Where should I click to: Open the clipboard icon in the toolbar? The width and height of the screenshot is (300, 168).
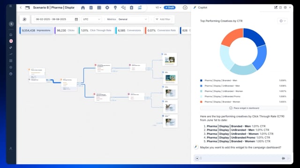coord(131,7)
